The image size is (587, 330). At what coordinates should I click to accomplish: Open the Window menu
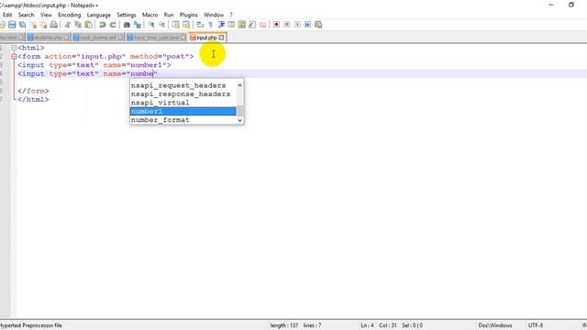coord(214,15)
